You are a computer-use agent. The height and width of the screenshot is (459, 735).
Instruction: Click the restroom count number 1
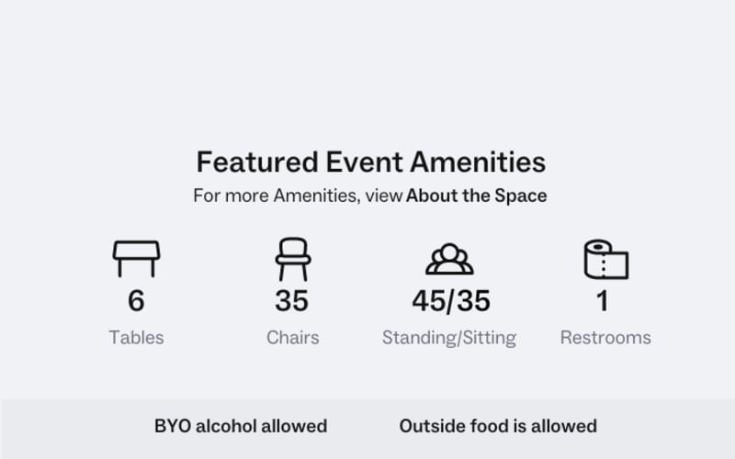603,301
